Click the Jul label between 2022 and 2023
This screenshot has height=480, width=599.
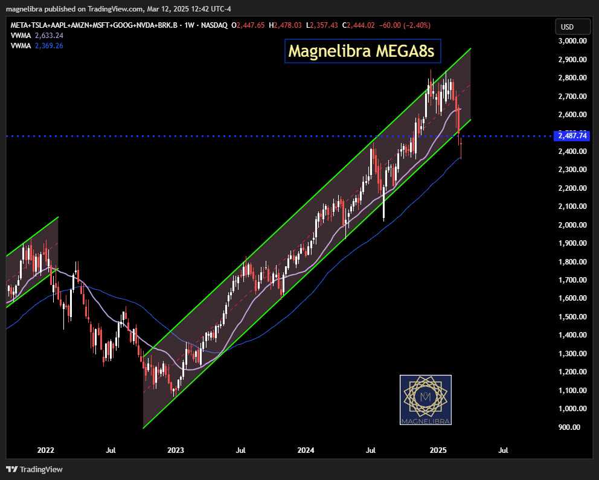(x=111, y=450)
